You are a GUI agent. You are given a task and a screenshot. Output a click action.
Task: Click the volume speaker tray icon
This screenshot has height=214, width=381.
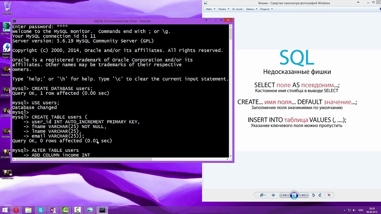[354, 210]
